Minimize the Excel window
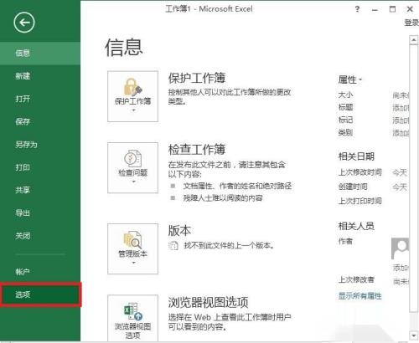Screen dimensions: 419x343 coord(375,10)
